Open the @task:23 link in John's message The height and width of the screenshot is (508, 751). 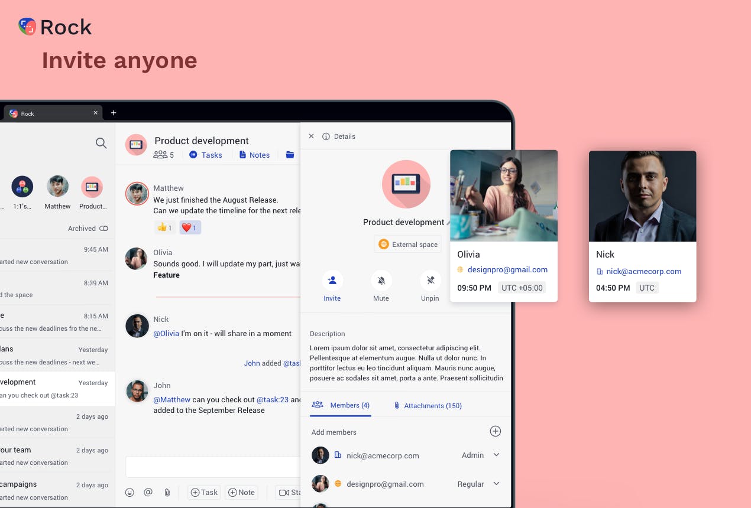(272, 399)
